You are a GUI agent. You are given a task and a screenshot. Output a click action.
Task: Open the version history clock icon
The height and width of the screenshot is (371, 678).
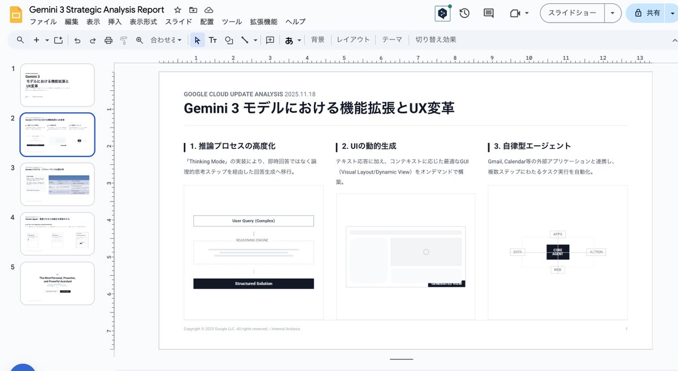tap(464, 13)
